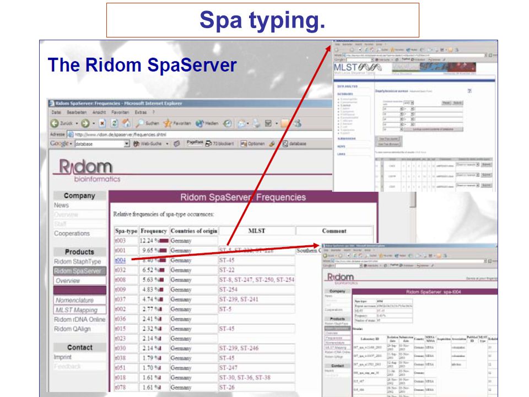Open the Edit icon dropdown arrow
The width and height of the screenshot is (529, 397).
(x=277, y=124)
